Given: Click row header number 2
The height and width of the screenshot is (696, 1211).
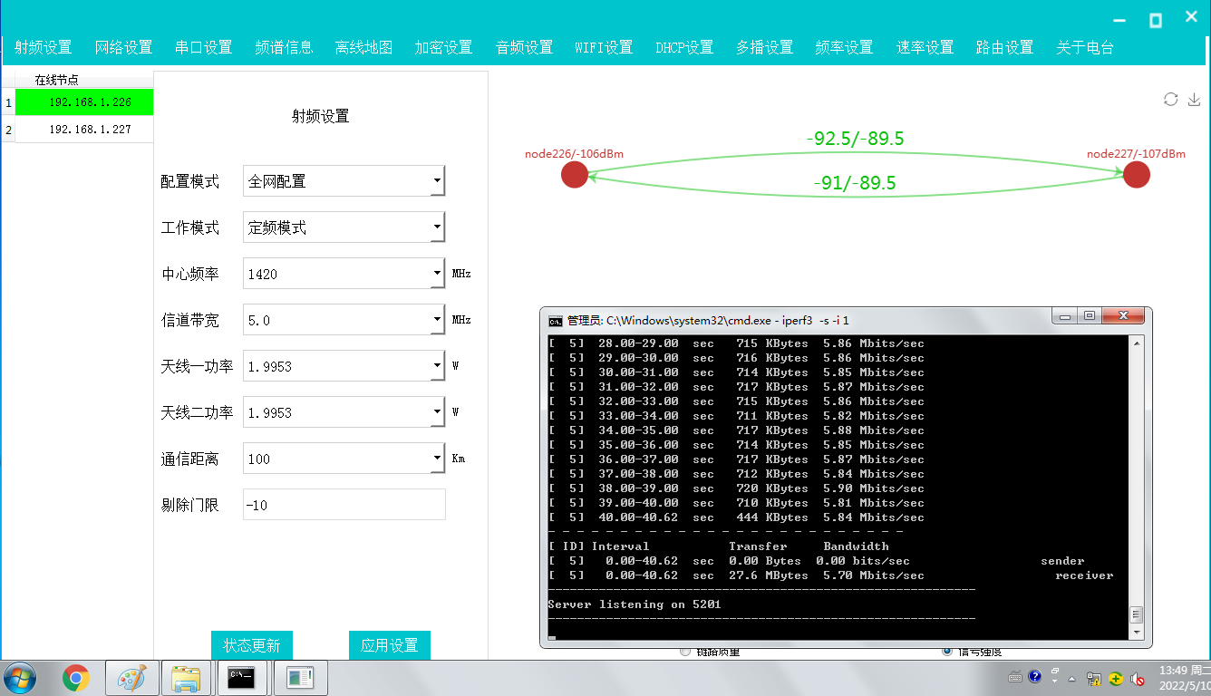Looking at the screenshot, I should point(8,130).
